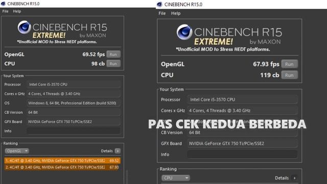
Task: Click Cores x GHz field in left window
Action: tap(74, 94)
